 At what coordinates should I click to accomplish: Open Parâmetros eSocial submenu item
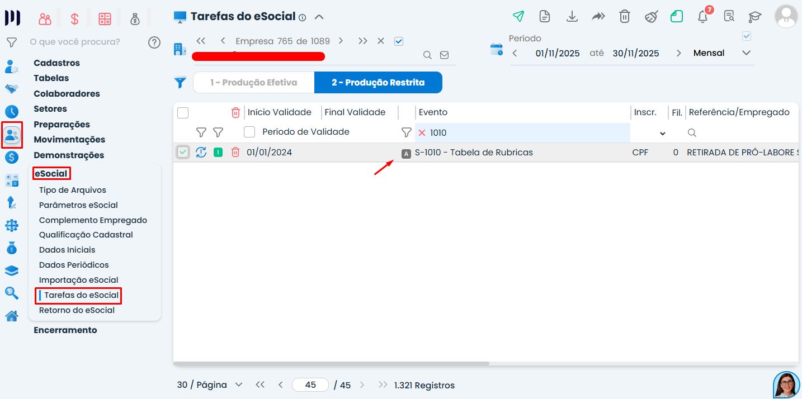pos(78,205)
